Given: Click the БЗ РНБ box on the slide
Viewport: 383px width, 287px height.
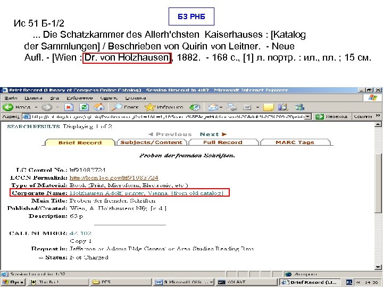Looking at the screenshot, I should tap(191, 16).
